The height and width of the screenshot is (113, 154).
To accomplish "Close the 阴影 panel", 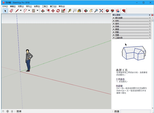I will coord(150,32).
